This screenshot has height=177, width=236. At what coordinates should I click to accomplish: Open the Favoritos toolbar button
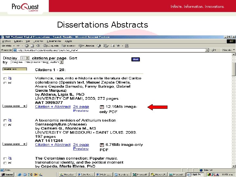coord(68,46)
